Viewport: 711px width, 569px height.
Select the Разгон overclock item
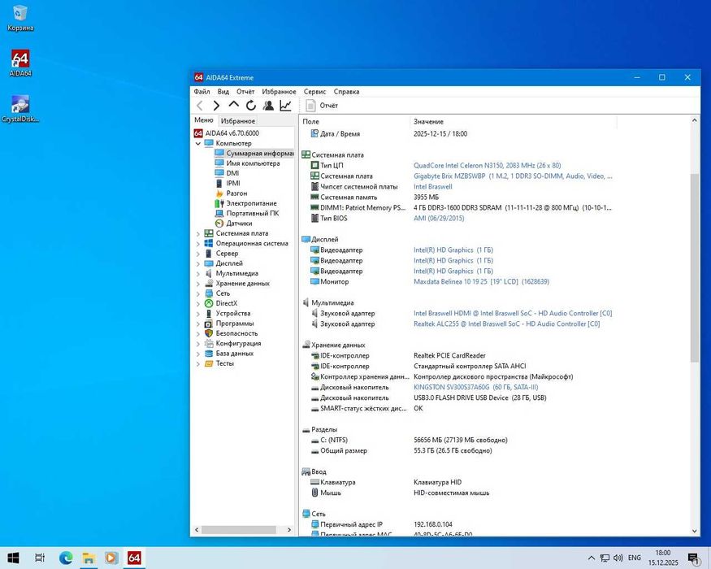(x=236, y=193)
